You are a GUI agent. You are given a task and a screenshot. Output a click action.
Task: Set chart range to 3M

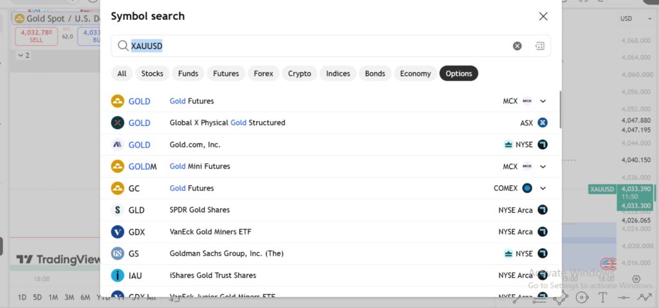(69, 298)
